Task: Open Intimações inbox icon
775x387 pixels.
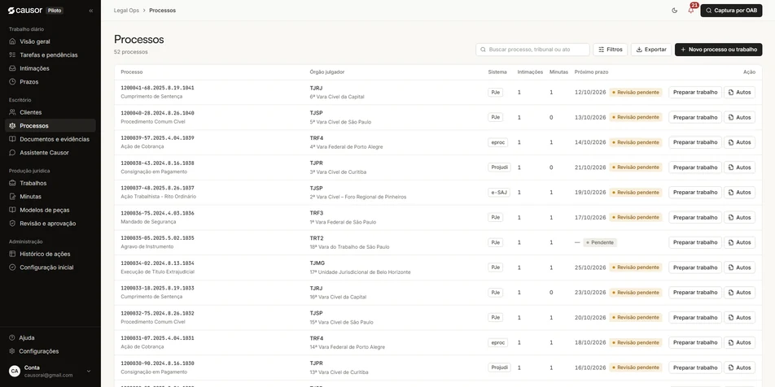Action: point(12,68)
